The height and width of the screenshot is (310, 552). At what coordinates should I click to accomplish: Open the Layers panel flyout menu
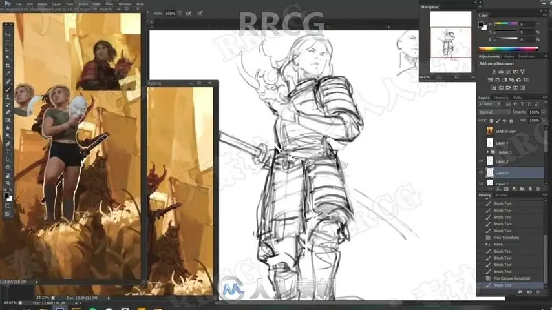(x=546, y=97)
